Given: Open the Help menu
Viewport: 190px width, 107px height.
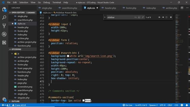Looking at the screenshot, I should point(66,2).
